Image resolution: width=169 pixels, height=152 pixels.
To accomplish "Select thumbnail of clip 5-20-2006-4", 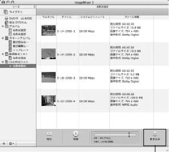I will coord(49,100).
